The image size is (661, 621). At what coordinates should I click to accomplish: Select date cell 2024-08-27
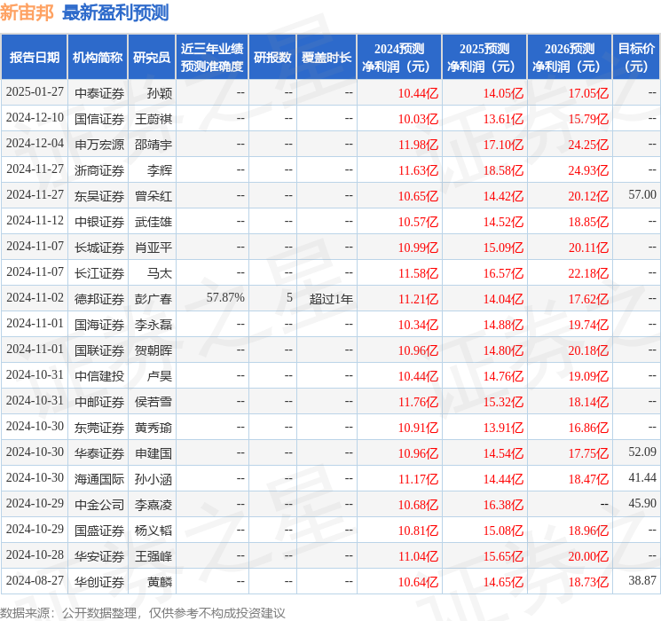pos(35,580)
